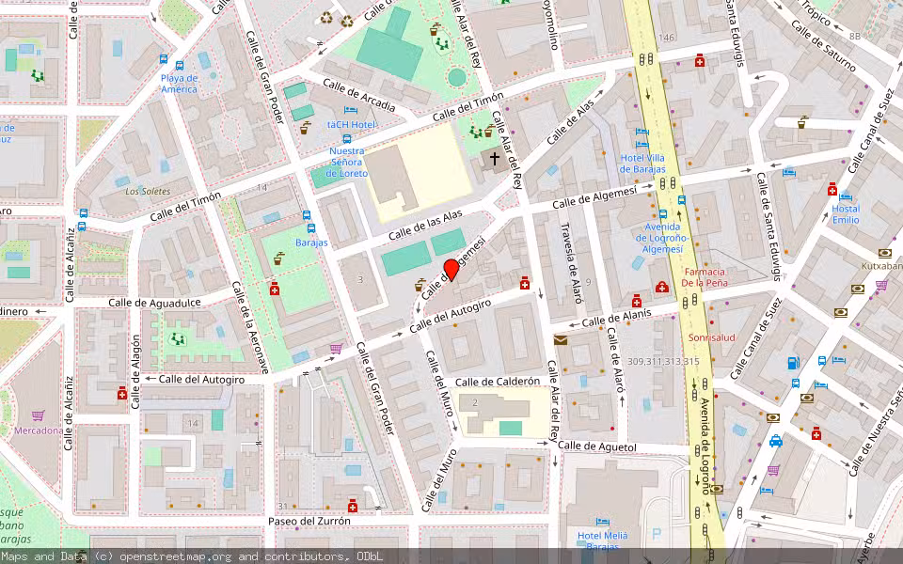
Task: Select the church cross icon near Calle Alar del Rey
Action: (493, 160)
